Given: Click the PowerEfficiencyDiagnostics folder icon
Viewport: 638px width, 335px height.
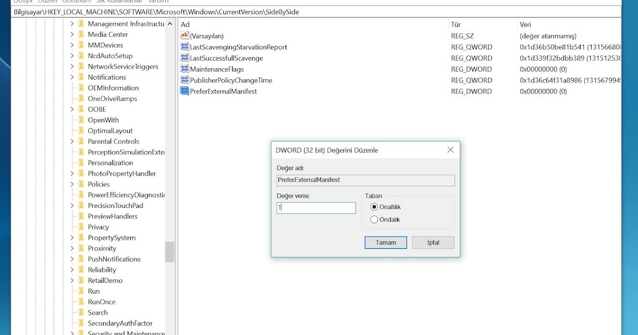Looking at the screenshot, I should (x=81, y=195).
